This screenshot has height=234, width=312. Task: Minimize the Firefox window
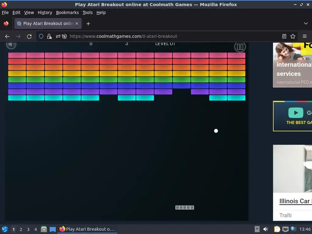pyautogui.click(x=295, y=4)
